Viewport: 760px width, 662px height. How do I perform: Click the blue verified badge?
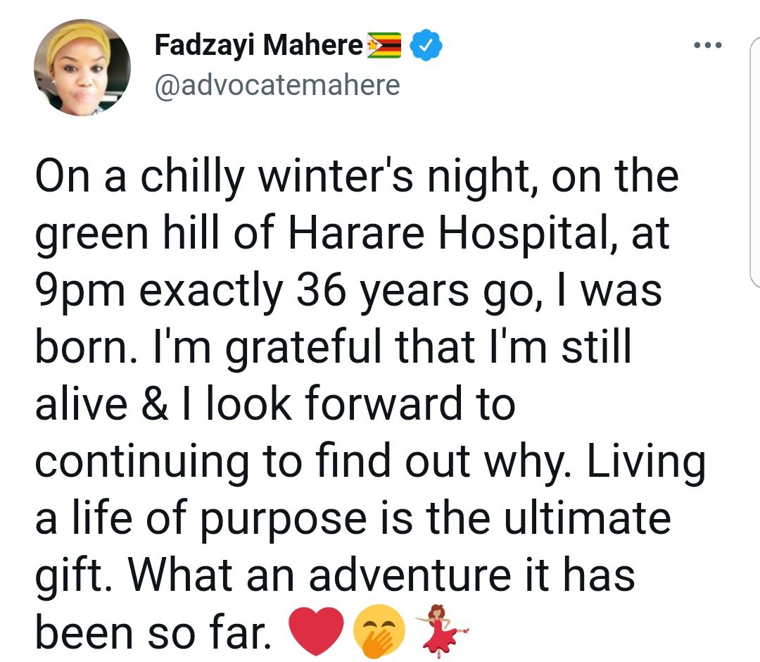[426, 46]
